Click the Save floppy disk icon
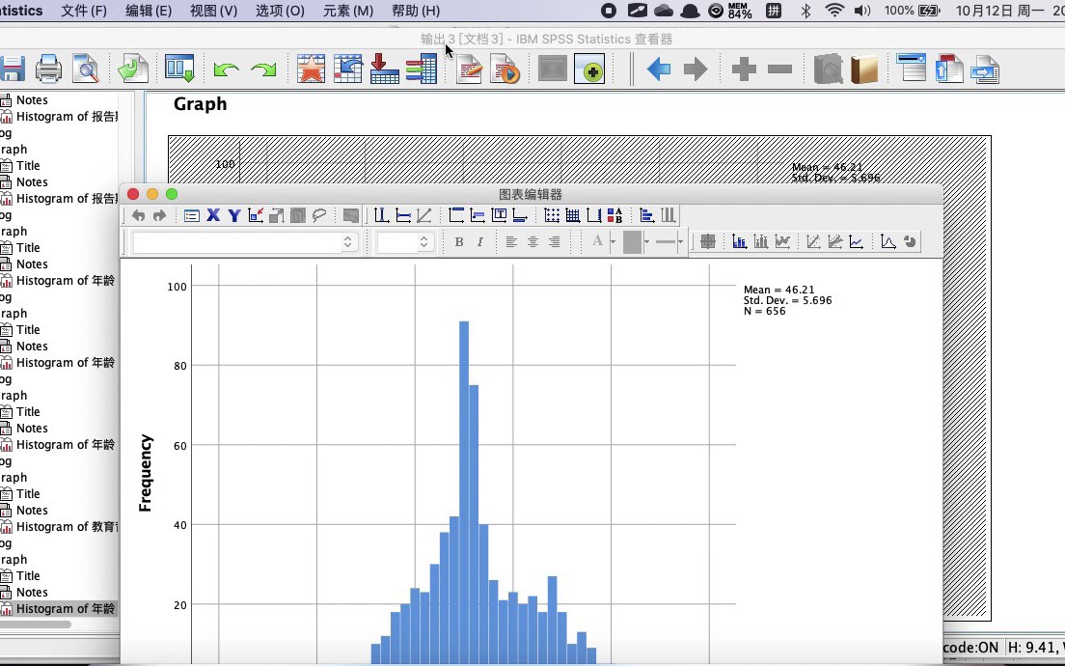This screenshot has height=666, width=1065. [x=11, y=69]
